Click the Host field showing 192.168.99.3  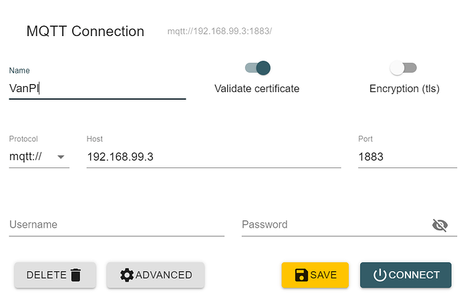pos(213,157)
